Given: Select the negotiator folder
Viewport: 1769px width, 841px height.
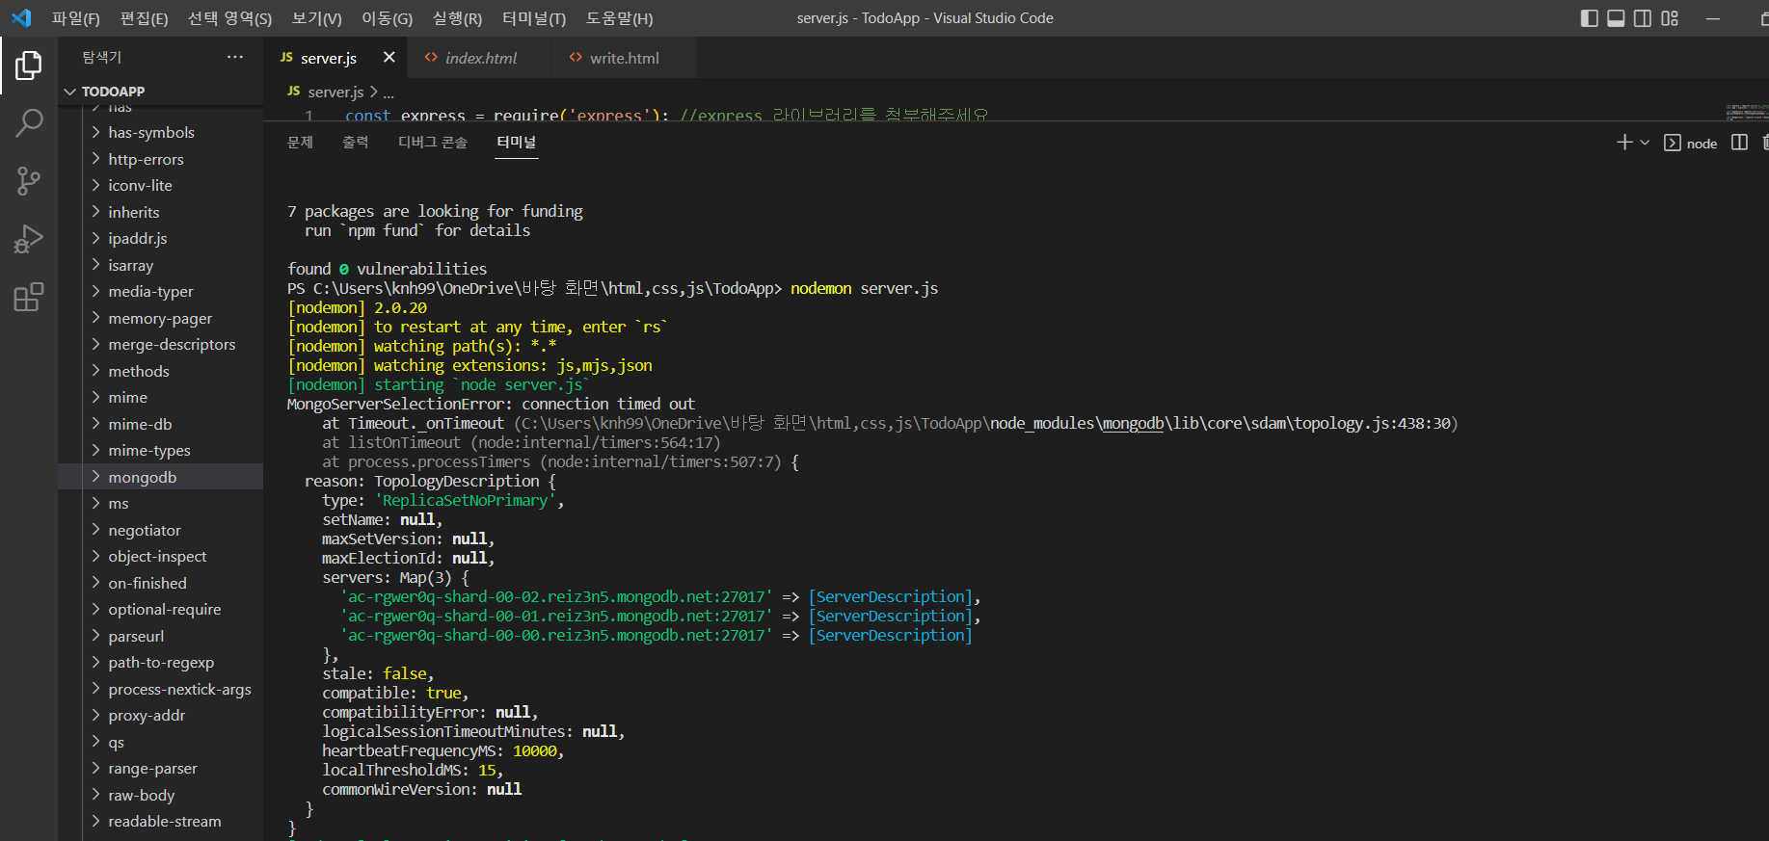Looking at the screenshot, I should point(160,530).
